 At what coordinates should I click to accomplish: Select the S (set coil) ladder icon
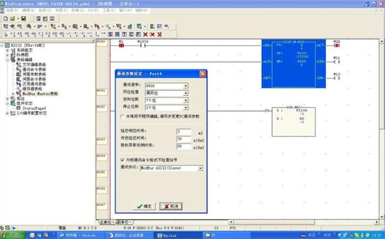110,35
